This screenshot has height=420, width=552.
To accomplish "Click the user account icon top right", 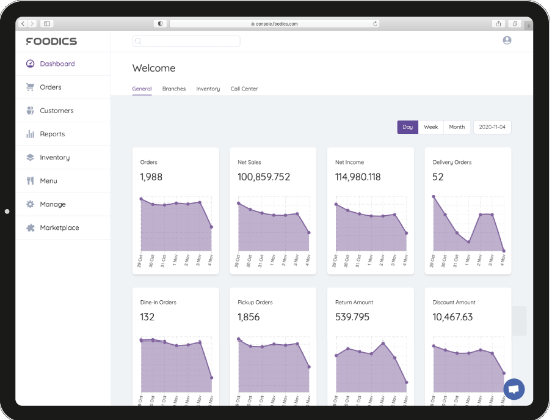I will 506,40.
